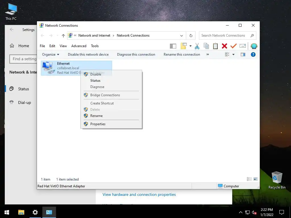Choose Bridge Connections in the context menu
This screenshot has width=291, height=218.
(x=111, y=95)
